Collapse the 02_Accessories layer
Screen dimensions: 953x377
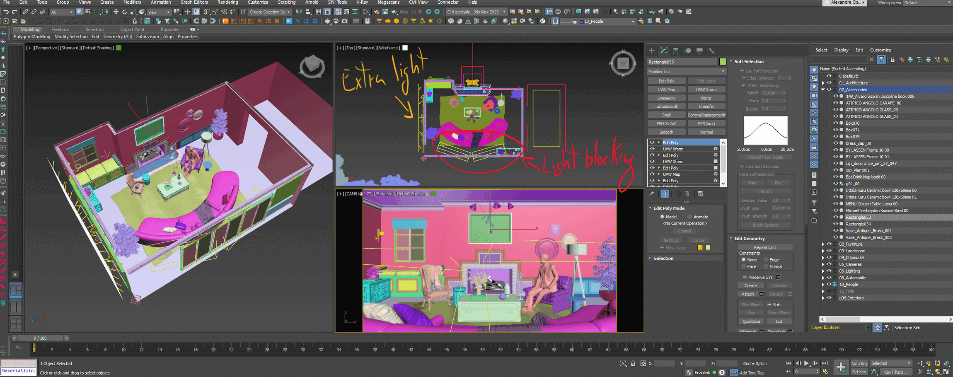click(823, 89)
